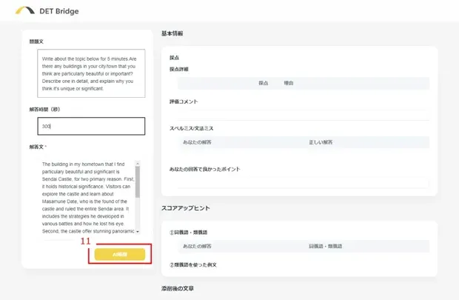Click the 添削後の文章 heading
This screenshot has width=459, height=300.
point(178,289)
